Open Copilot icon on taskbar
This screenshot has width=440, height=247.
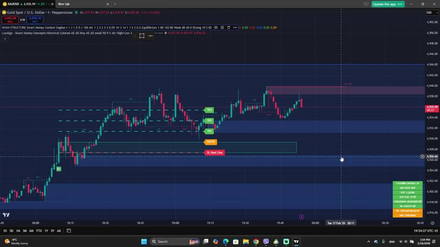[x=216, y=242]
